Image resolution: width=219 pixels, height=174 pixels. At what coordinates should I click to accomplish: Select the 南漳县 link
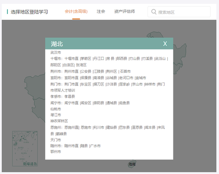[x=99, y=78]
